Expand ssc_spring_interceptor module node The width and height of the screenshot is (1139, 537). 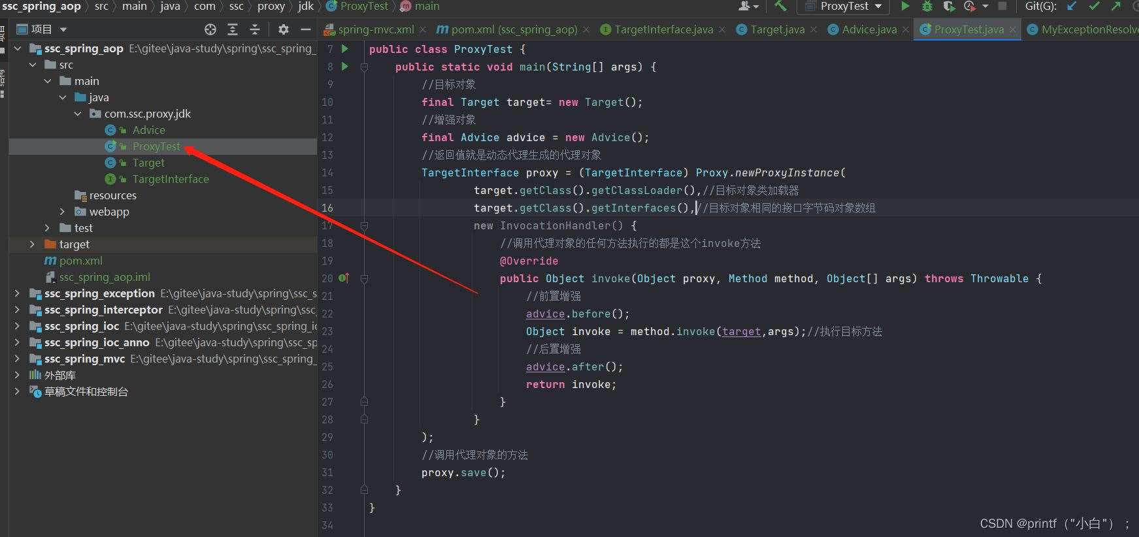tap(18, 310)
